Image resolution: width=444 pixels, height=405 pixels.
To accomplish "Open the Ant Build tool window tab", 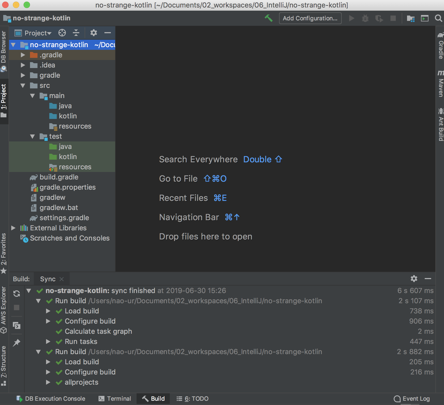I will click(x=441, y=125).
